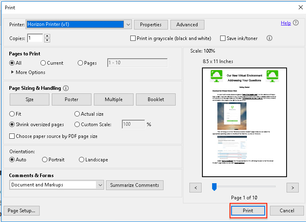This screenshot has height=222, width=306.
Task: Choose the Current page radio button
Action: pyautogui.click(x=43, y=63)
